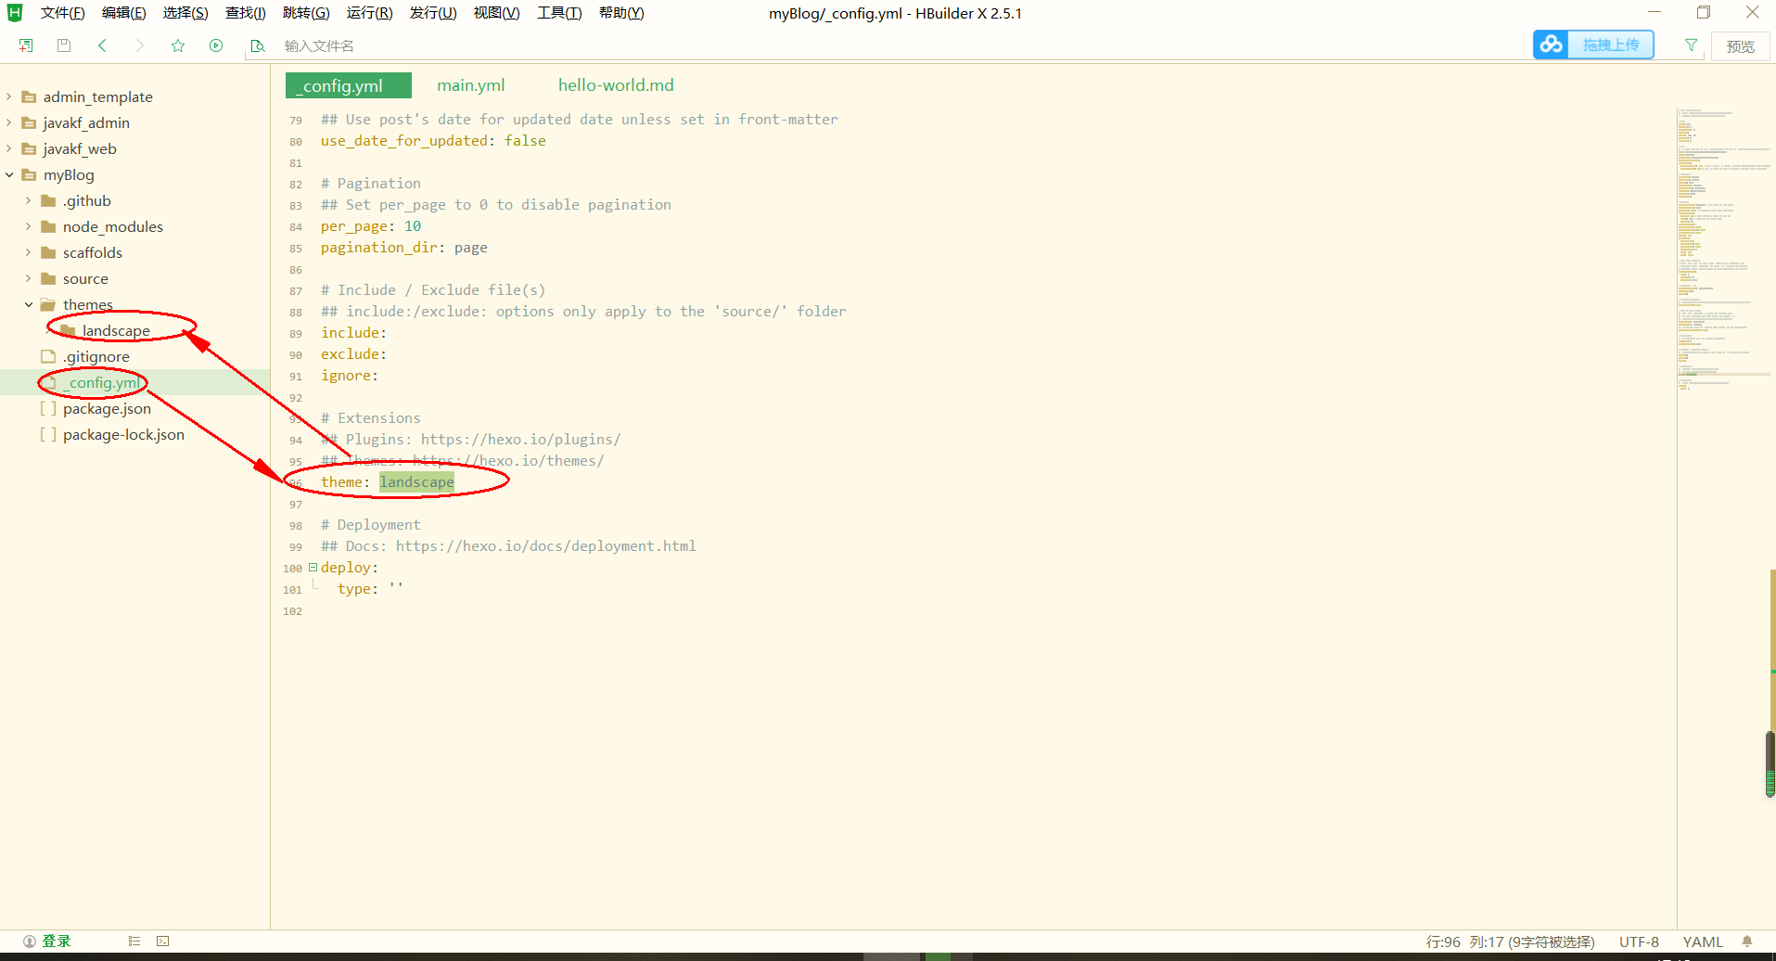The height and width of the screenshot is (961, 1776).
Task: Expand the admin_template project
Action: [x=9, y=96]
